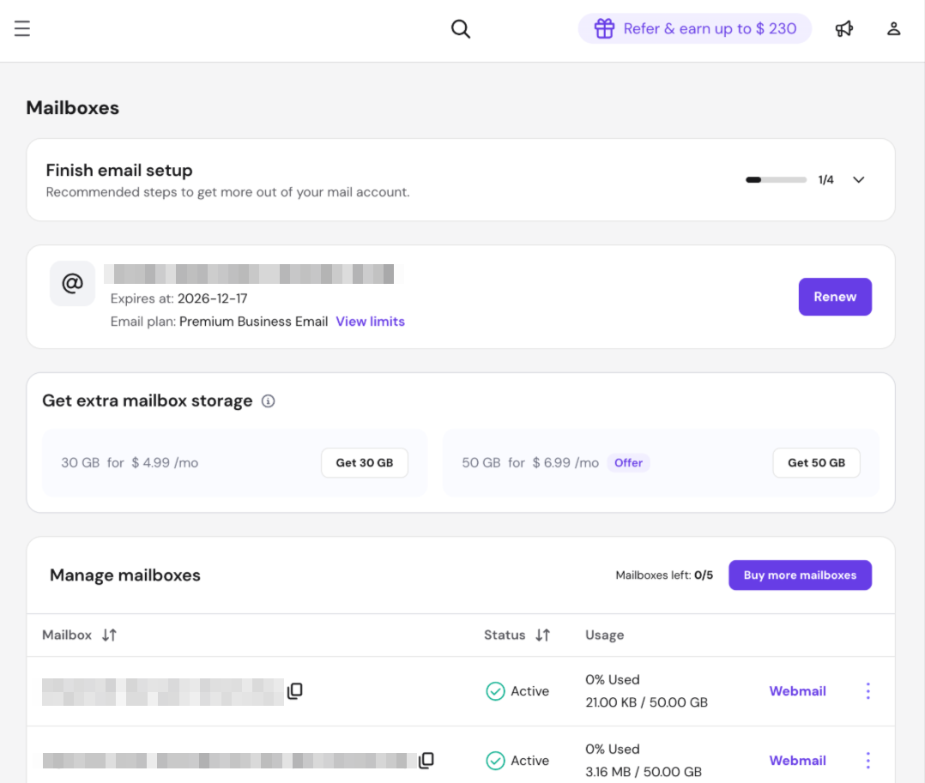Expand the Finish email setup section
Viewport: 925px width, 783px height.
(858, 180)
